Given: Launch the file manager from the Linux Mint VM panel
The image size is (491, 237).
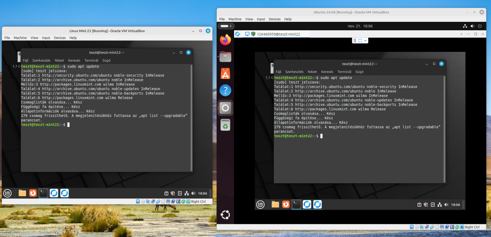Looking at the screenshot, I should point(22,193).
